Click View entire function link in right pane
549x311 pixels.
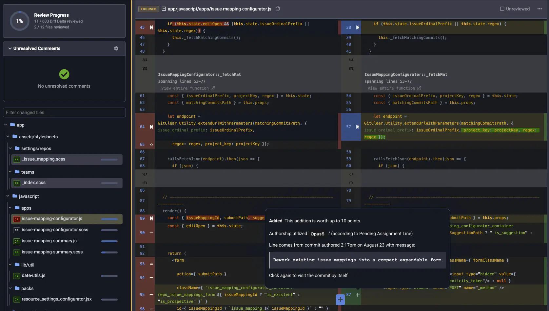tap(391, 88)
